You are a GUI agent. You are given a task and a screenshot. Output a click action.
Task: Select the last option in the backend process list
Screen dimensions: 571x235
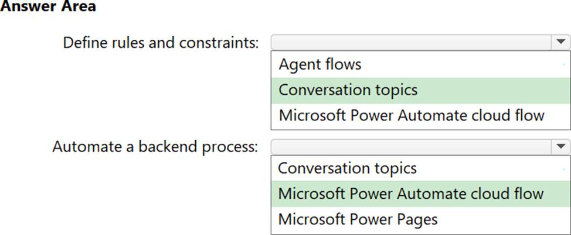pos(358,219)
